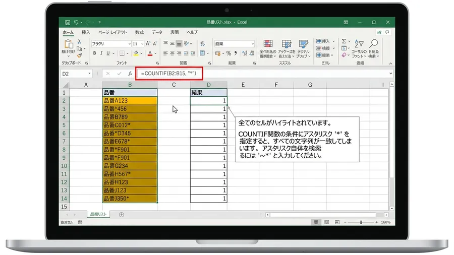Toggle Italic formatting
The width and height of the screenshot is (454, 255).
(x=101, y=53)
